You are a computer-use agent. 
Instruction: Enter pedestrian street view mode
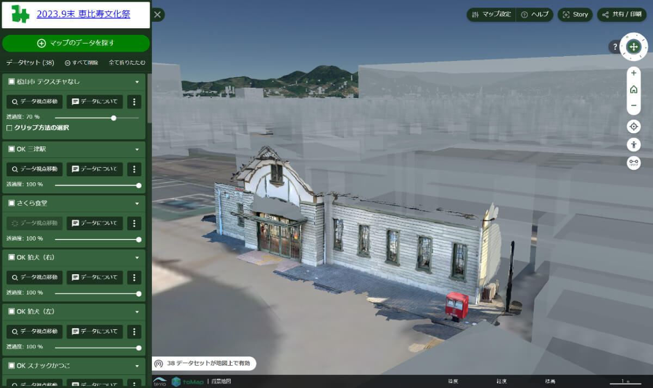pyautogui.click(x=633, y=145)
